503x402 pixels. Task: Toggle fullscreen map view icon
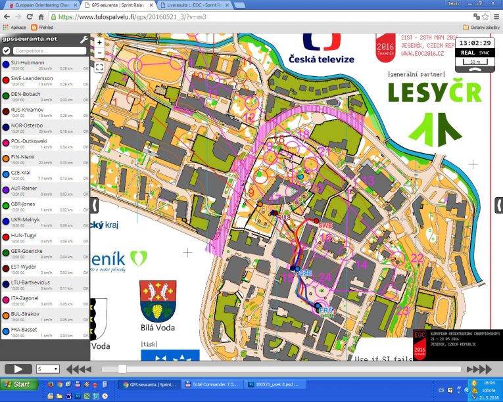pos(99,67)
